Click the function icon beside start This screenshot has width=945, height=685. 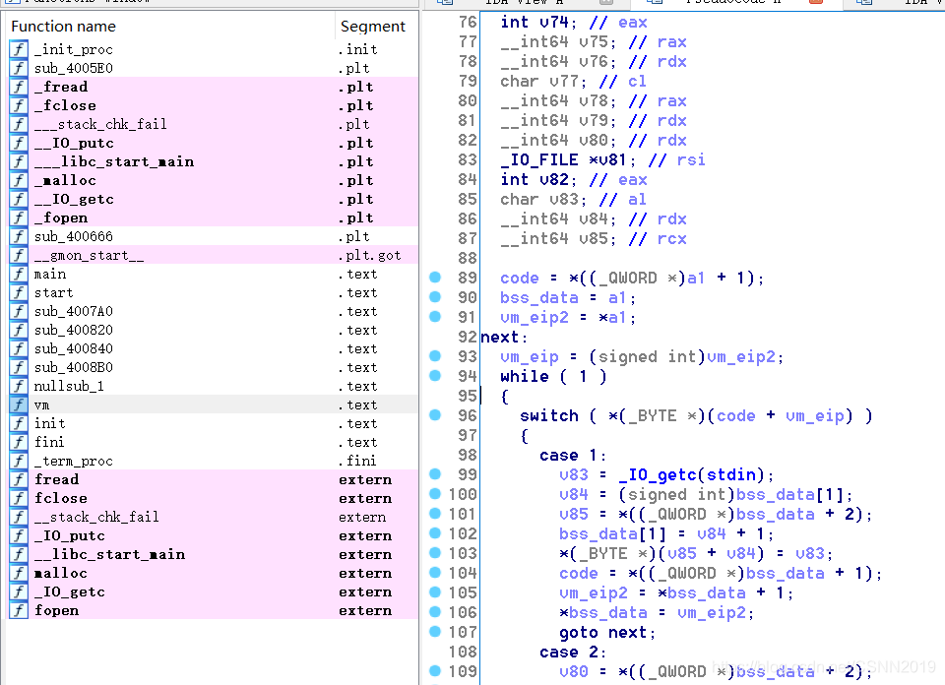19,292
